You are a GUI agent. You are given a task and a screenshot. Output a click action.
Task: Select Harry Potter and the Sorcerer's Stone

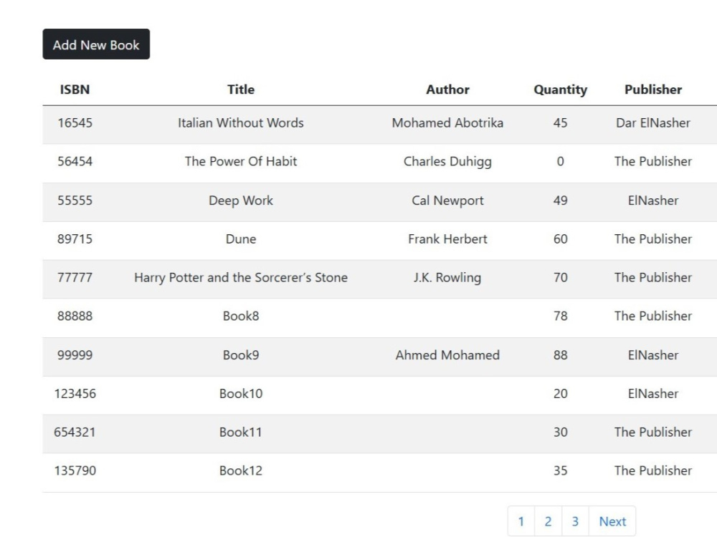tap(241, 278)
